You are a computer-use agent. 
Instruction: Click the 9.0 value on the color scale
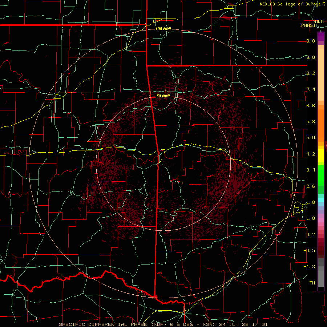tap(311, 57)
